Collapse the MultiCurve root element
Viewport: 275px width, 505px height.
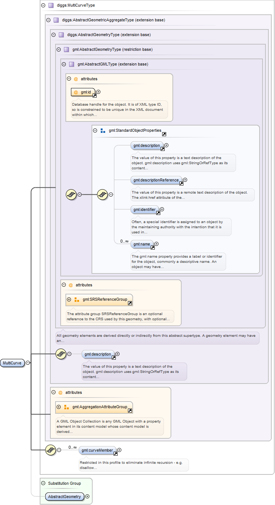(x=28, y=363)
